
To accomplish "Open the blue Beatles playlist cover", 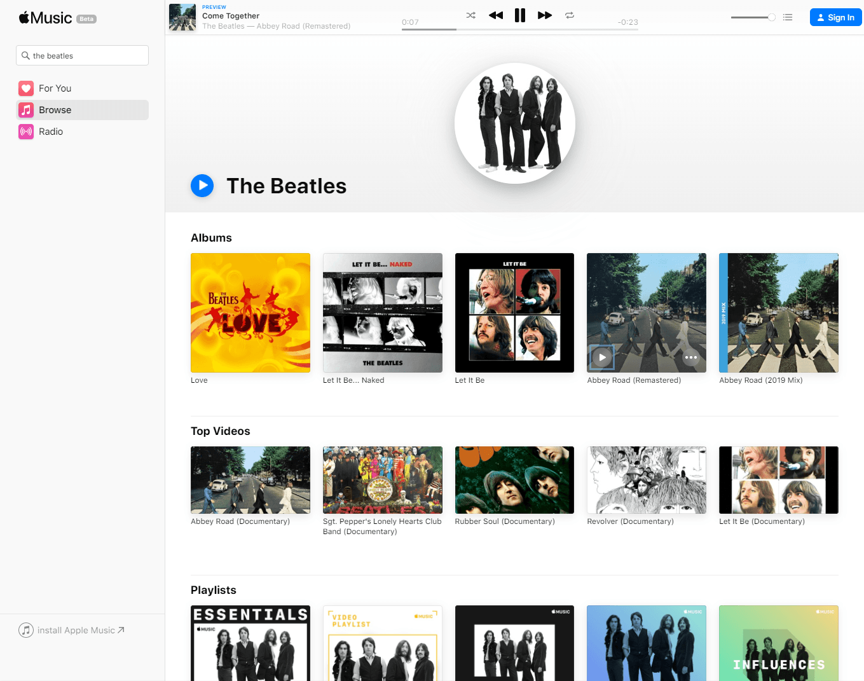I will tap(647, 643).
